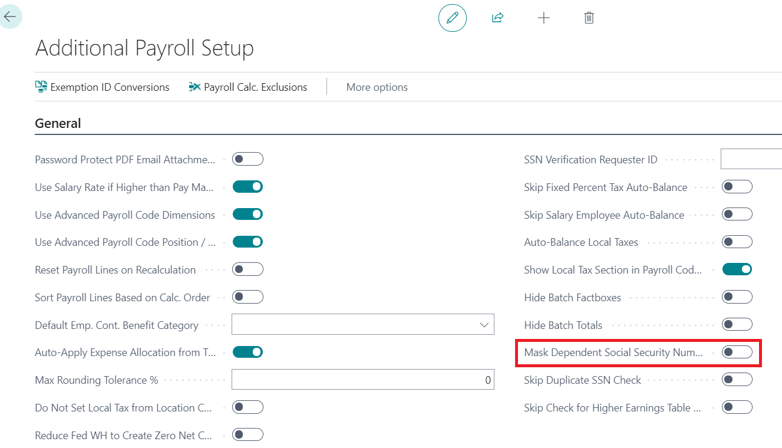Collapse the General section header
This screenshot has width=782, height=448.
coord(58,123)
